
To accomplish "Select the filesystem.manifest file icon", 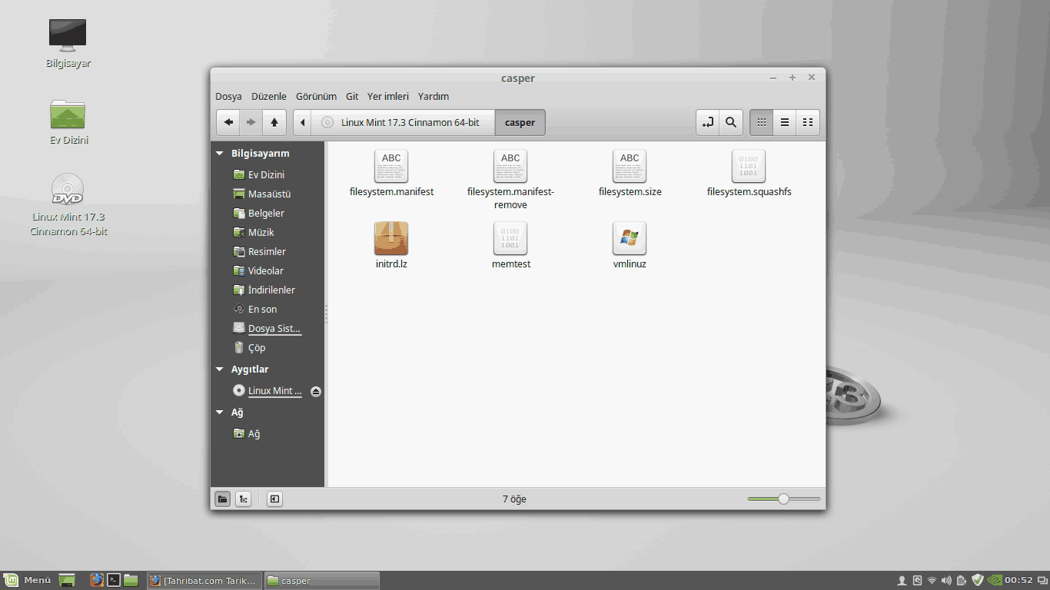I will pos(391,166).
